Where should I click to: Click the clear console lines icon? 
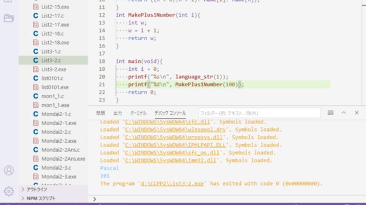(330, 113)
